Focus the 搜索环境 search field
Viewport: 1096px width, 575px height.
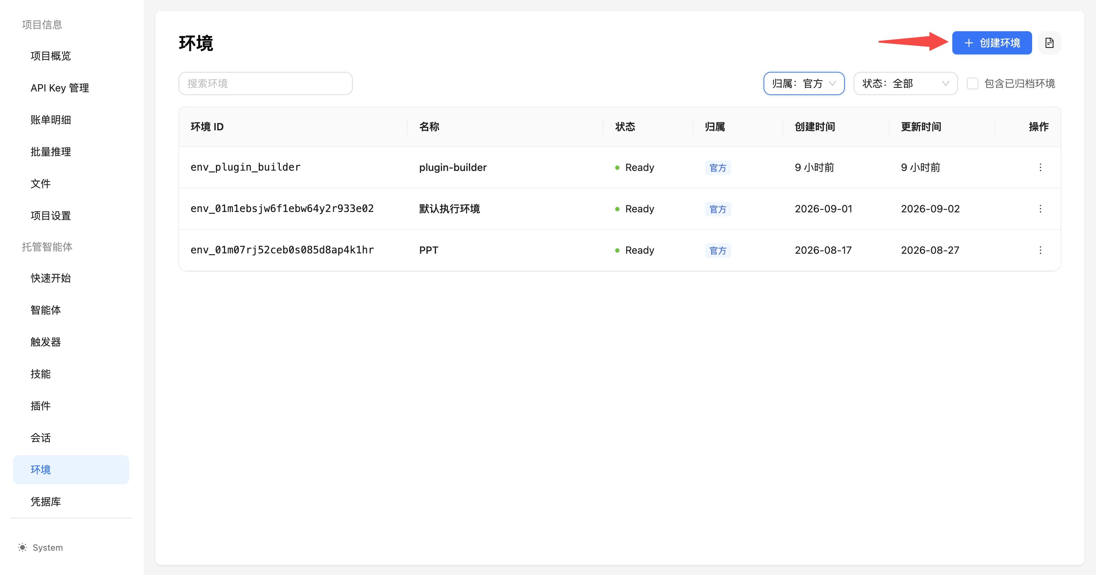pyautogui.click(x=266, y=83)
